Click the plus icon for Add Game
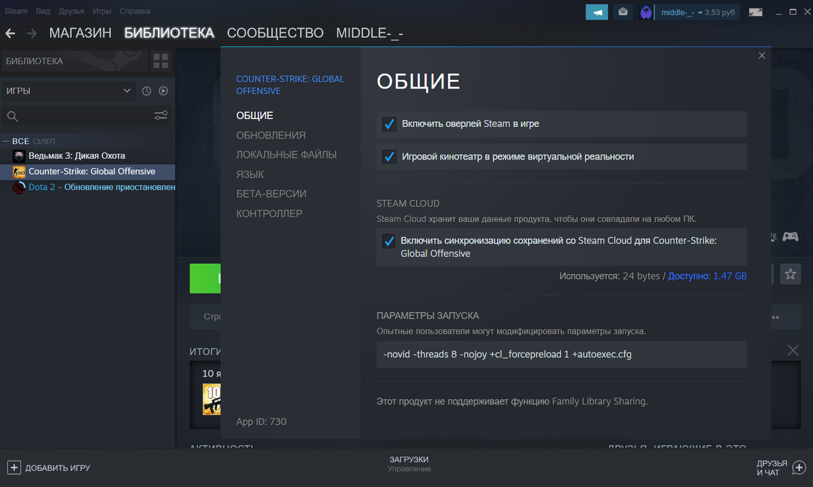 coord(14,467)
